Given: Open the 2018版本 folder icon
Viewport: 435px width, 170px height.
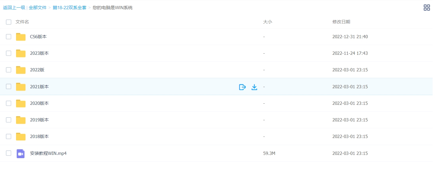Looking at the screenshot, I should pyautogui.click(x=21, y=137).
